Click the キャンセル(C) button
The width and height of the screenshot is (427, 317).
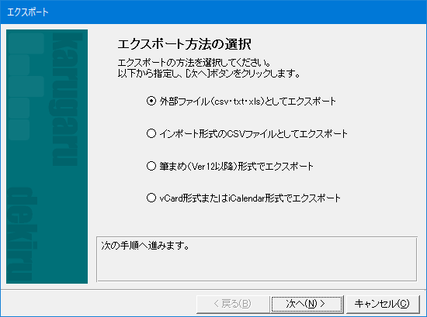pos(382,304)
